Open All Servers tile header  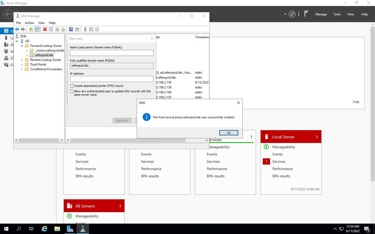click(x=94, y=206)
